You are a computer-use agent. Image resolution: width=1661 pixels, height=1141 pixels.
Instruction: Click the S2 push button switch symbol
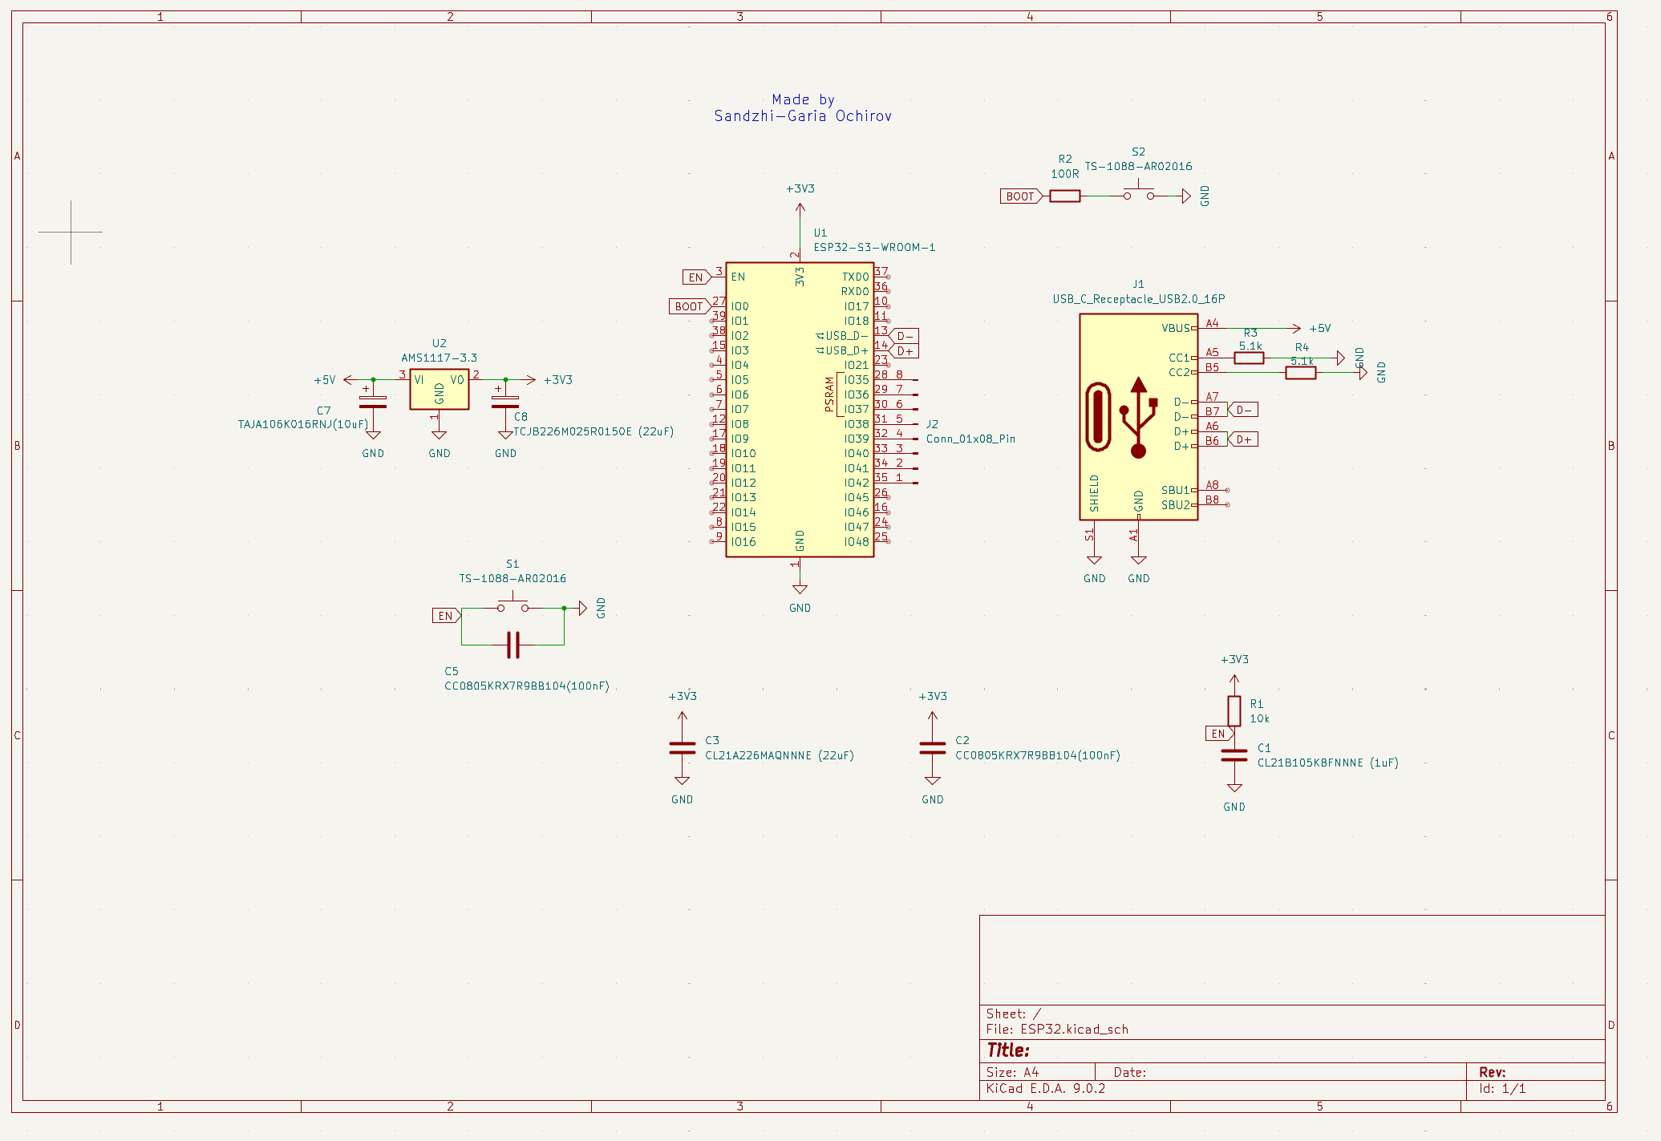coord(1139,193)
